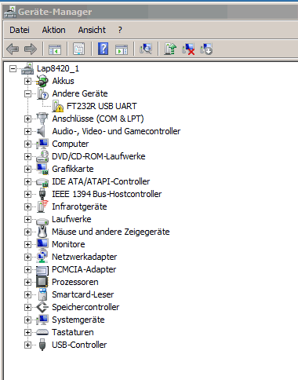Viewport: 298px width, 380px height.
Task: Click the Speichercontroller icon
Action: (x=42, y=307)
